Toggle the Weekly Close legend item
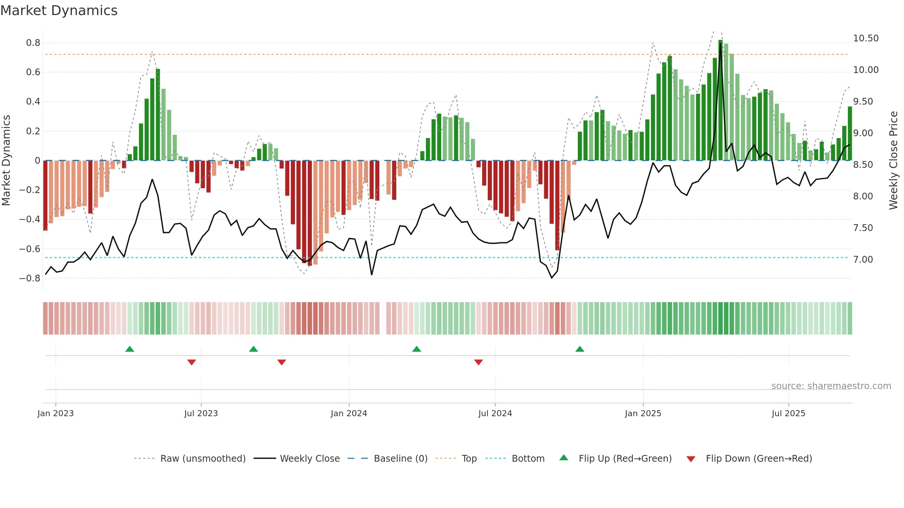The image size is (904, 508). [x=297, y=458]
